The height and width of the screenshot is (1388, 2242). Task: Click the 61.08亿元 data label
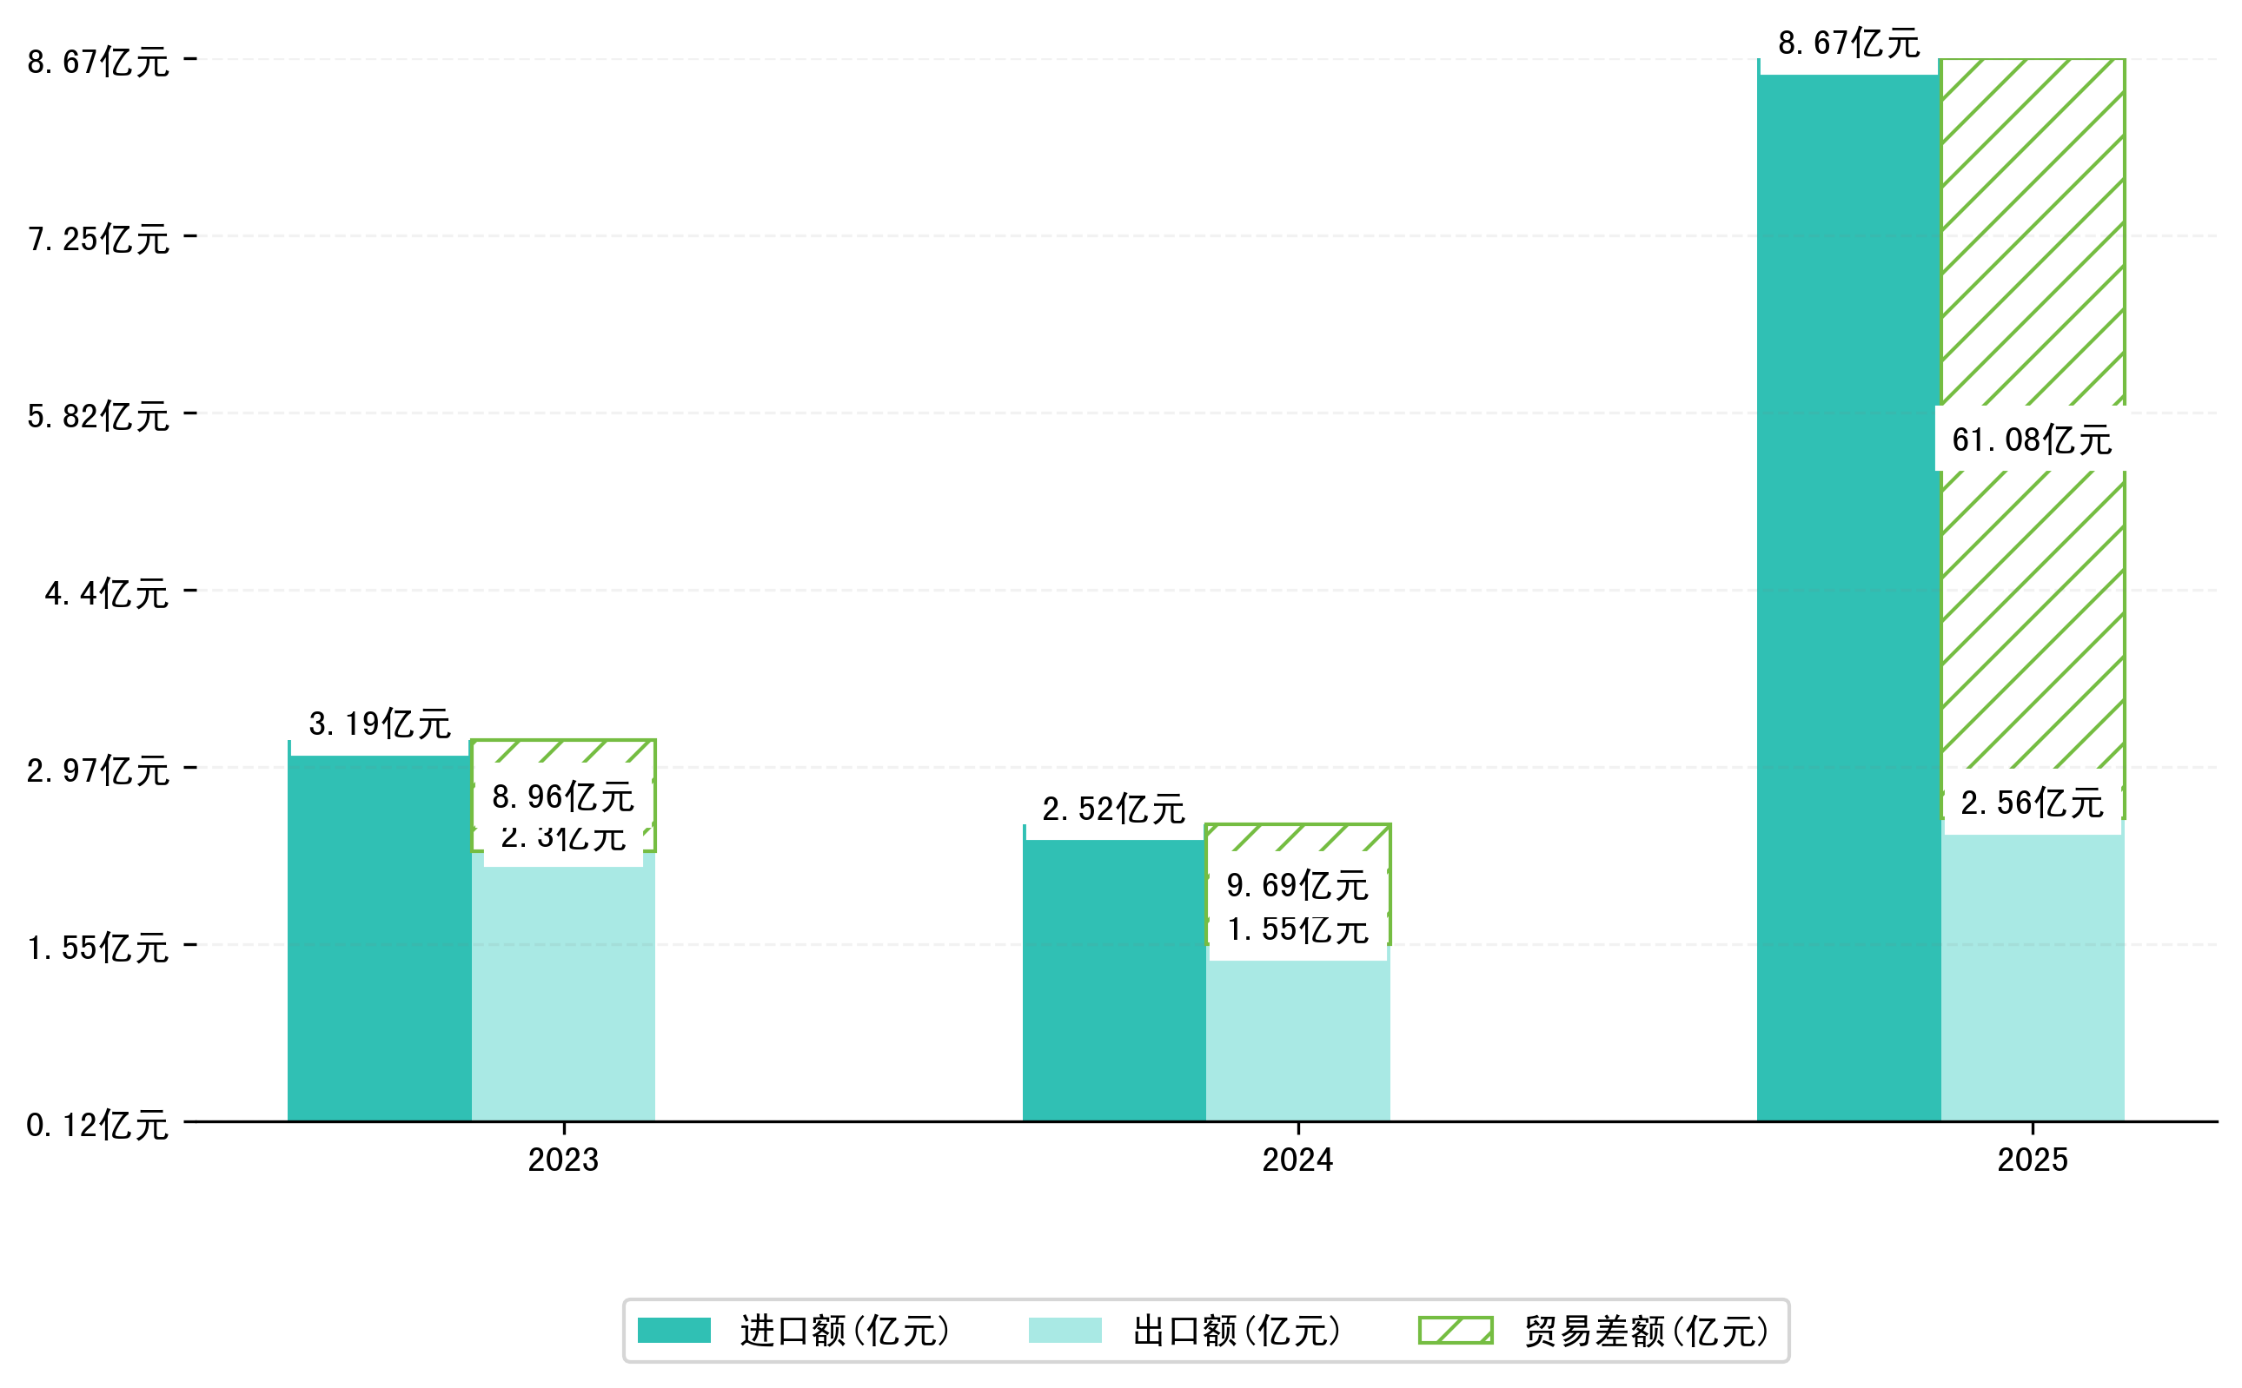tap(2032, 440)
